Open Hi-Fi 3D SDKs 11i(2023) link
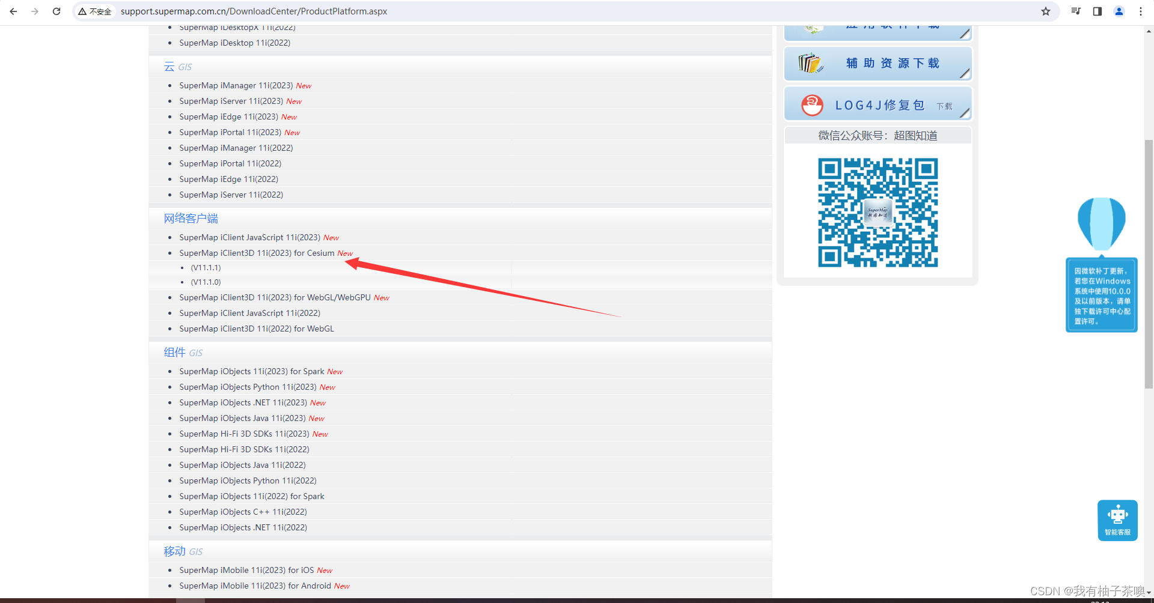Image resolution: width=1154 pixels, height=603 pixels. (244, 434)
